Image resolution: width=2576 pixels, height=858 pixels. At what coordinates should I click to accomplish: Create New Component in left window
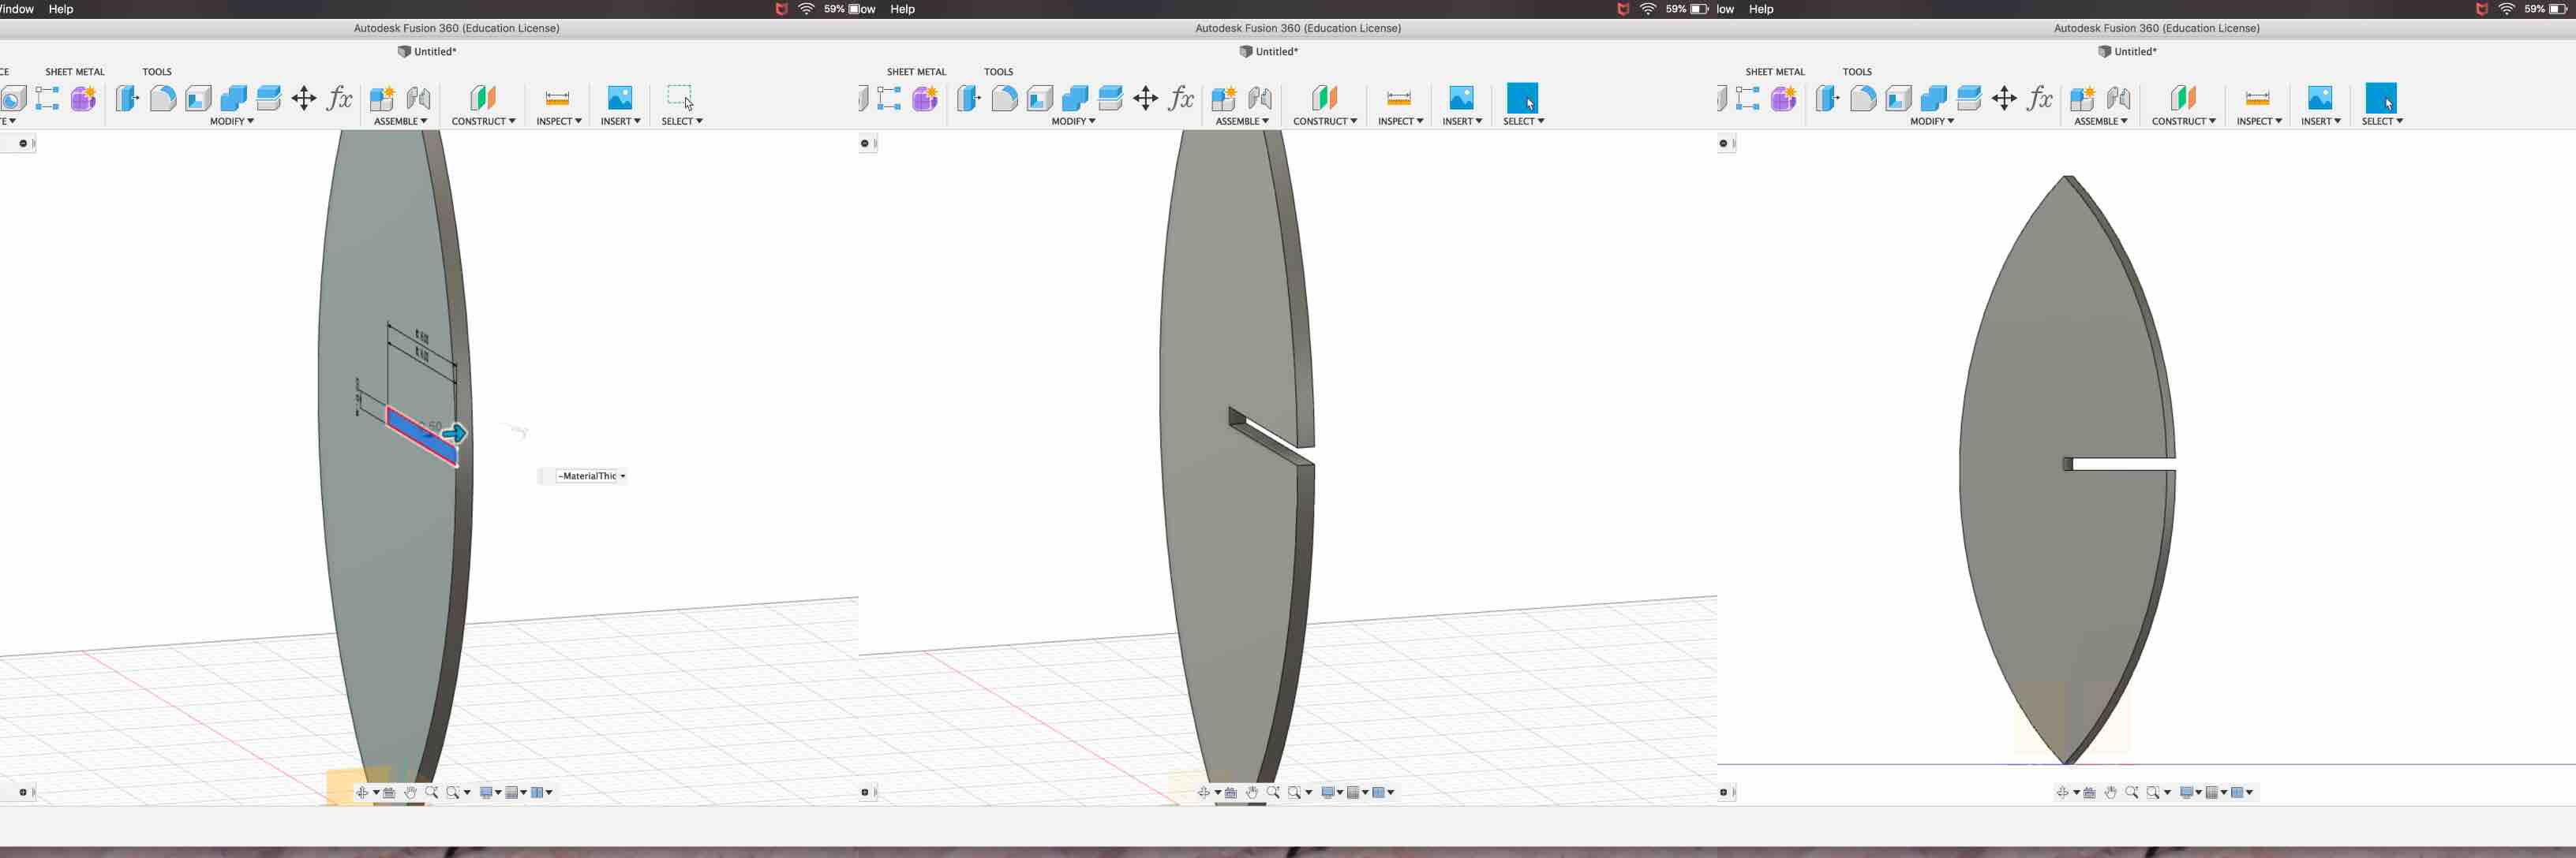[382, 98]
